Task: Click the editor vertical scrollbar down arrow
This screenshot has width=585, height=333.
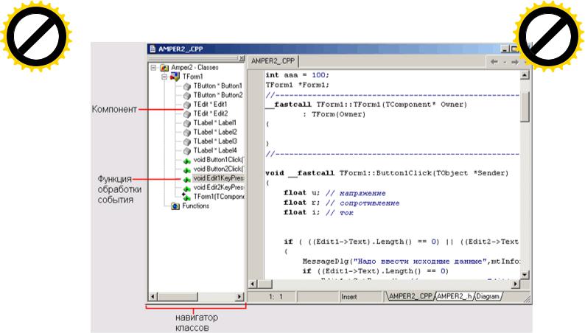Action: 525,276
